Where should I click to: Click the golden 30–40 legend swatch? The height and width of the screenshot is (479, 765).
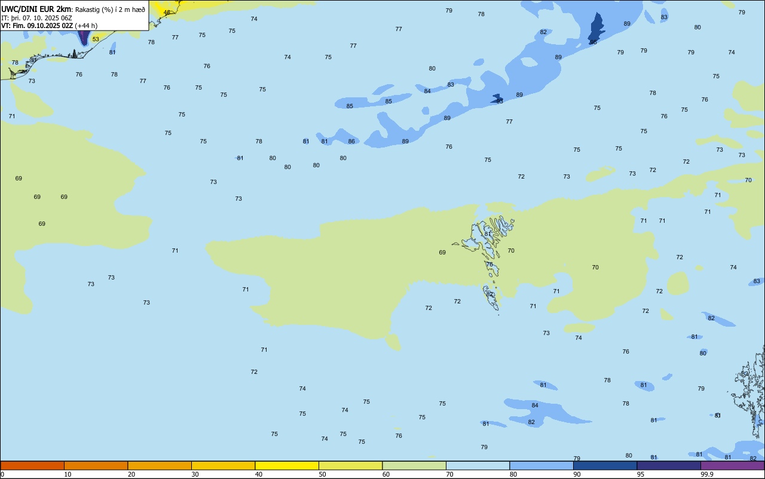pyautogui.click(x=223, y=465)
